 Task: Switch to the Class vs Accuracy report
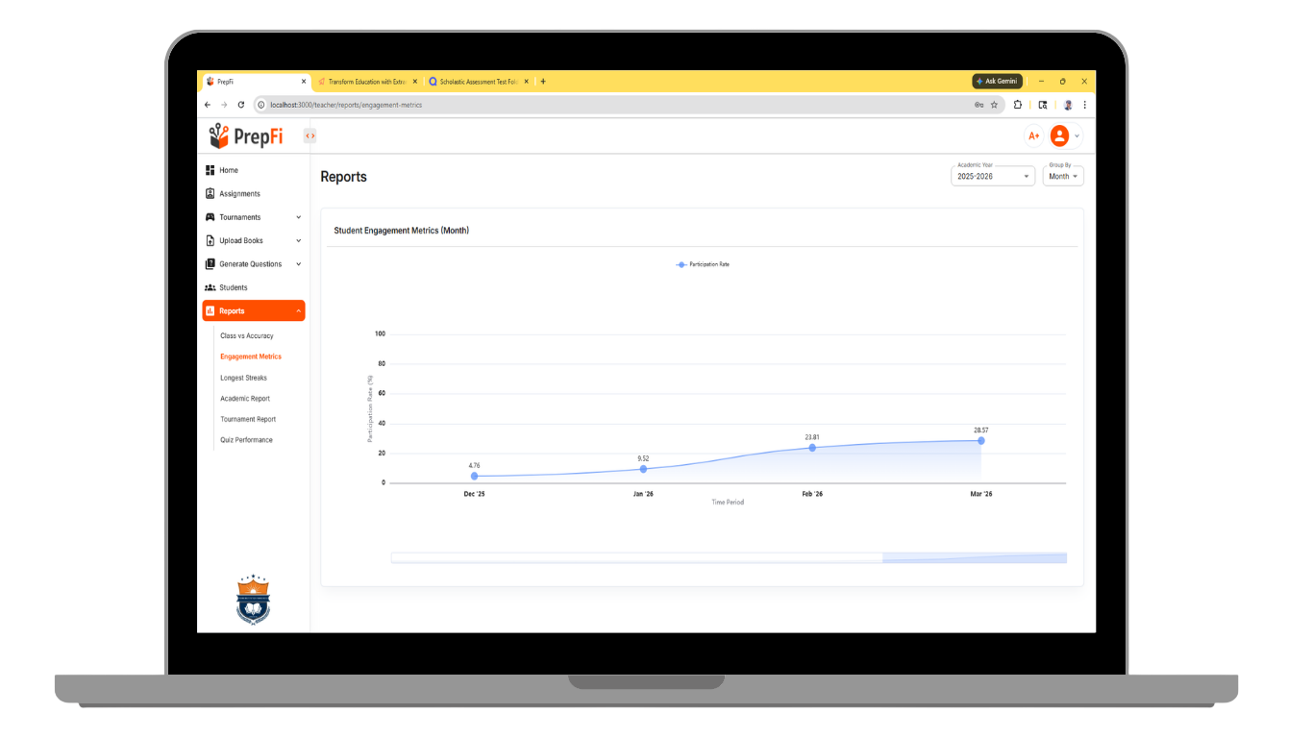(x=247, y=335)
